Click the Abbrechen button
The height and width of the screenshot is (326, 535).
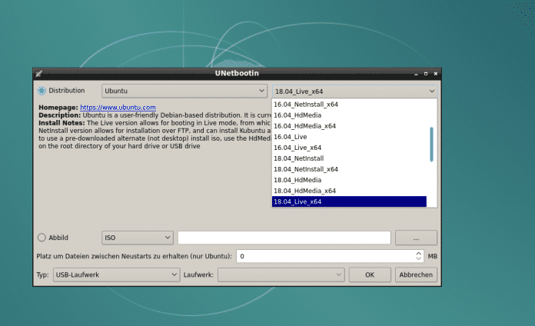click(x=416, y=274)
